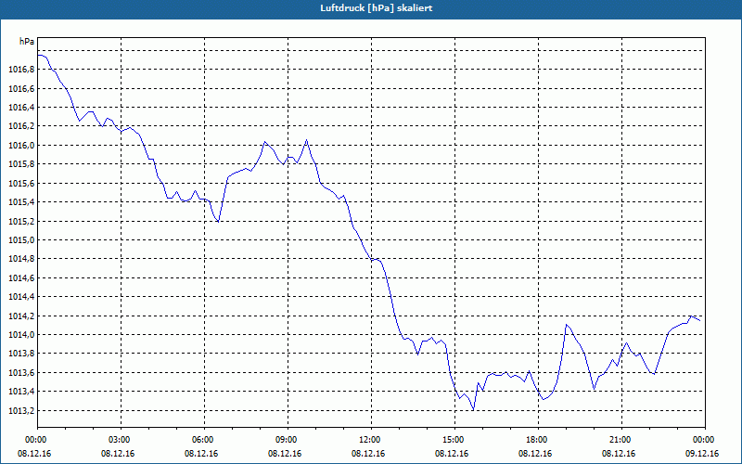742x464 pixels.
Task: Click the 1014,2 axis label
Action: [21, 316]
